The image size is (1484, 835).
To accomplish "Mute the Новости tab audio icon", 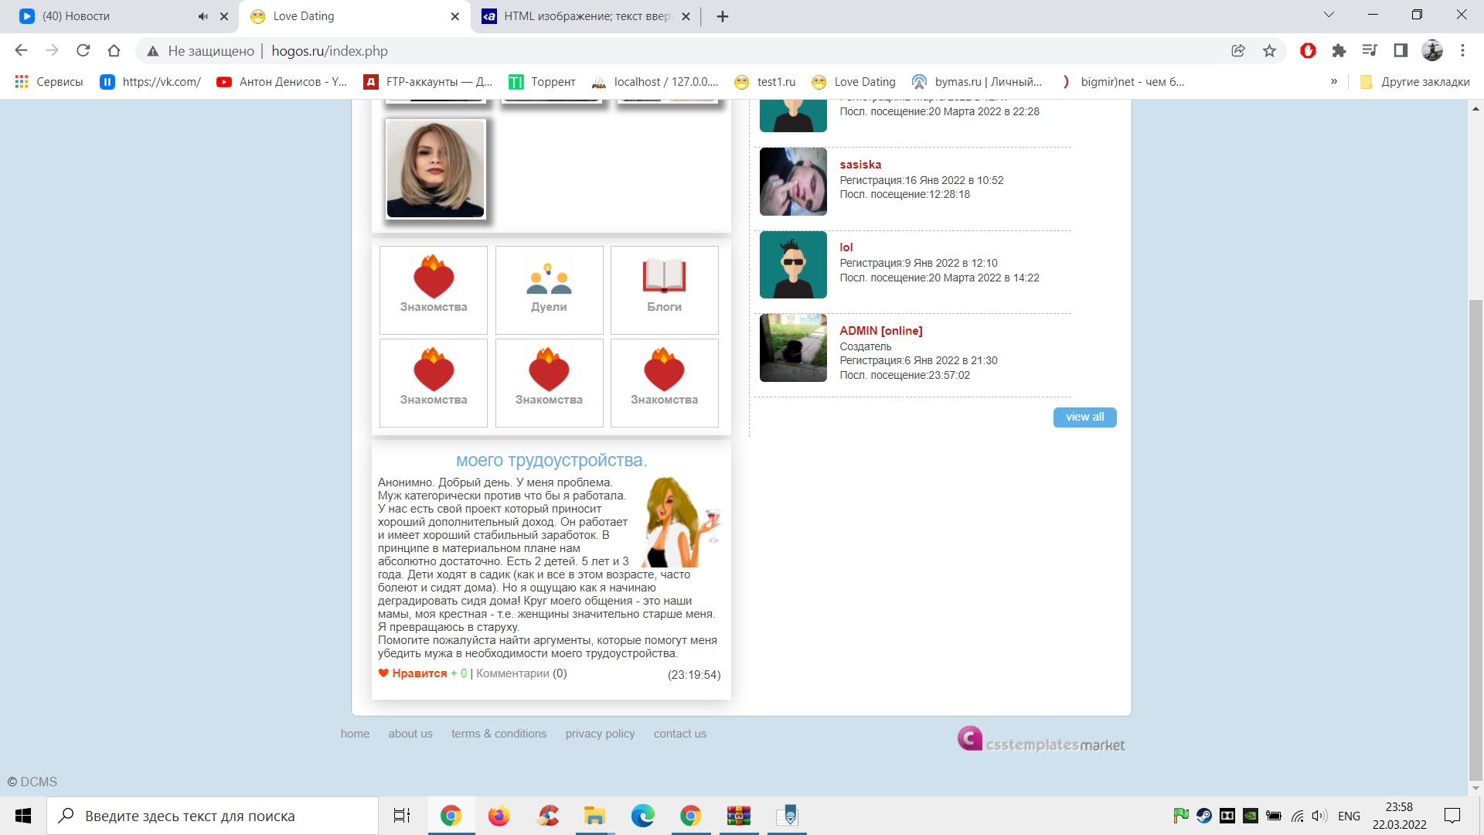I will (x=203, y=16).
